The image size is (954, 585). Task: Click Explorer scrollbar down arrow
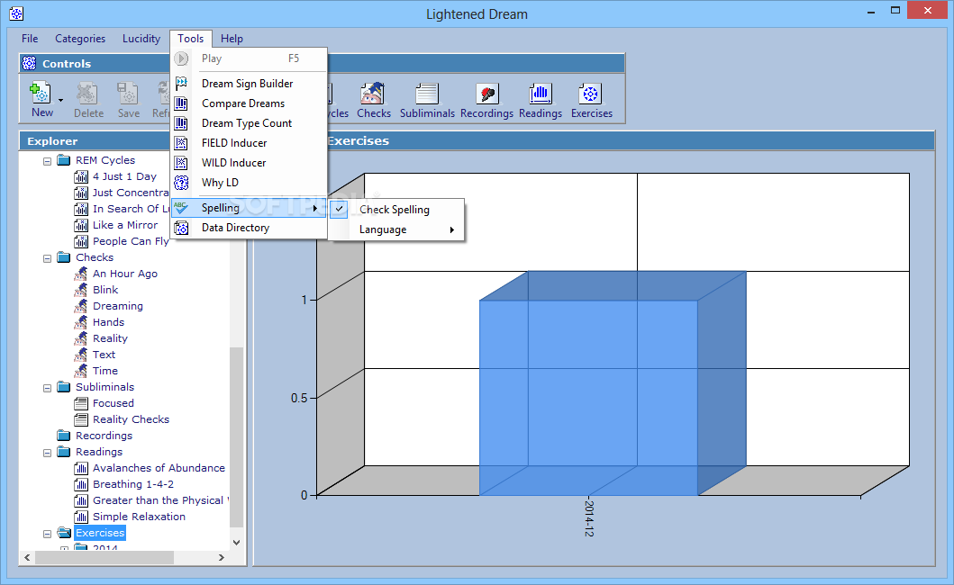pyautogui.click(x=237, y=543)
